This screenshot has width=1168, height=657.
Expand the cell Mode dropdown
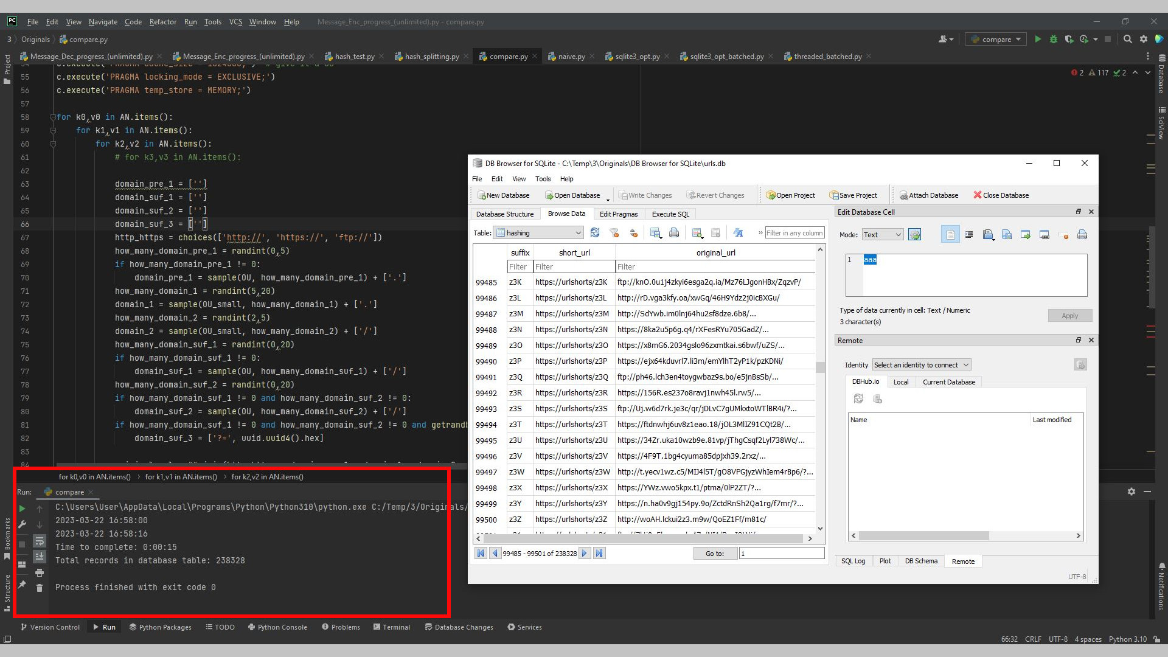883,235
